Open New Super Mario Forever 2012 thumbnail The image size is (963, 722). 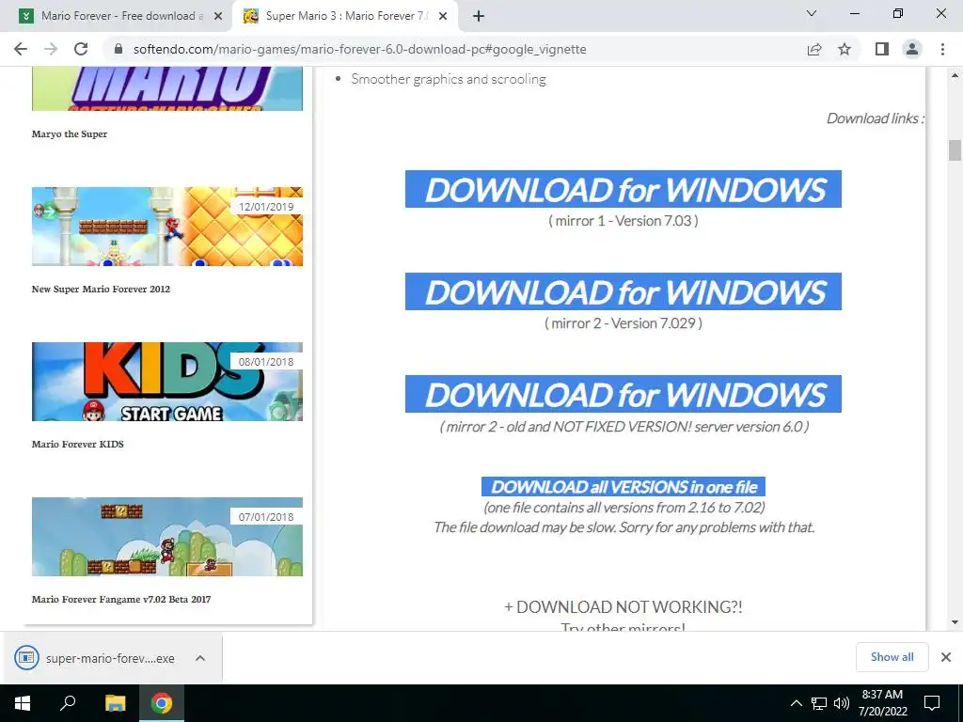pos(167,227)
